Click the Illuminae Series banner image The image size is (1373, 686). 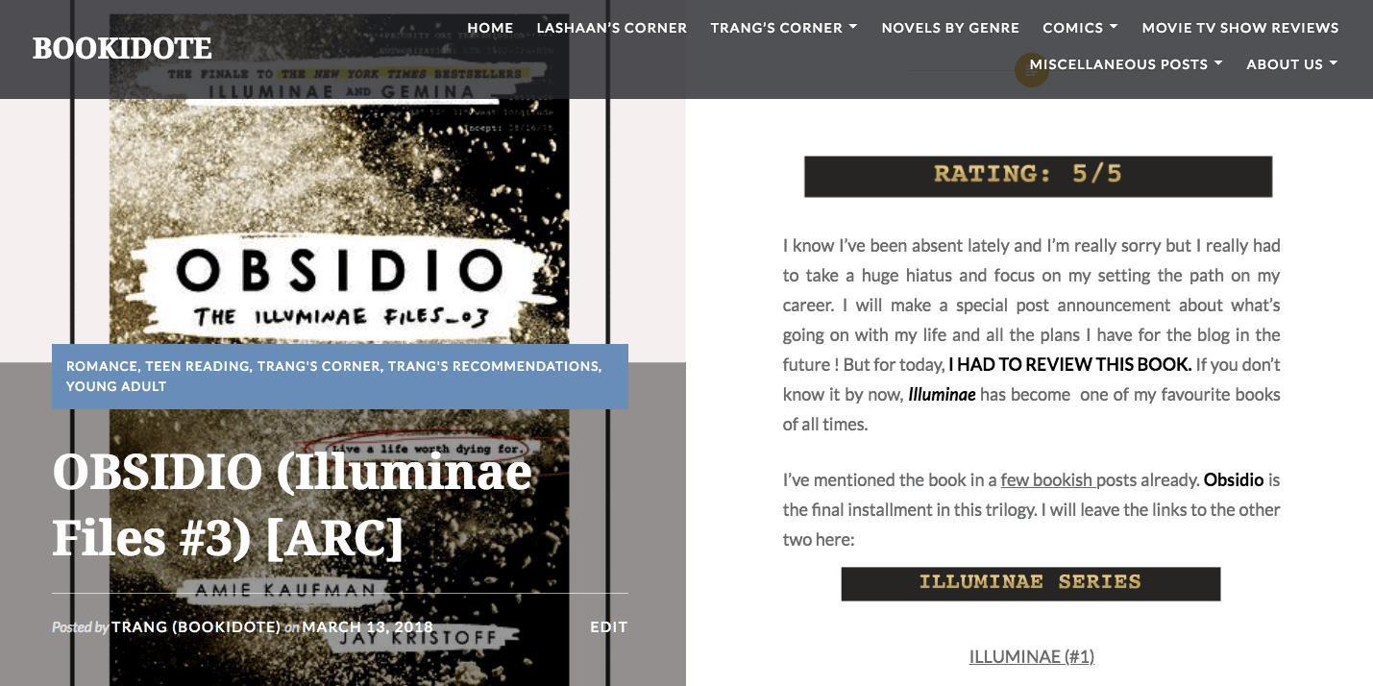1030,583
